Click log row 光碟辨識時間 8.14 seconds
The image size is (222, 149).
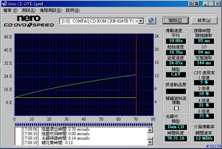pyautogui.click(x=55, y=138)
